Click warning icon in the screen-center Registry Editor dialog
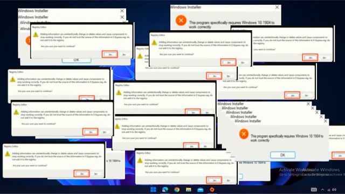This screenshot has height=194, width=345. (119, 93)
